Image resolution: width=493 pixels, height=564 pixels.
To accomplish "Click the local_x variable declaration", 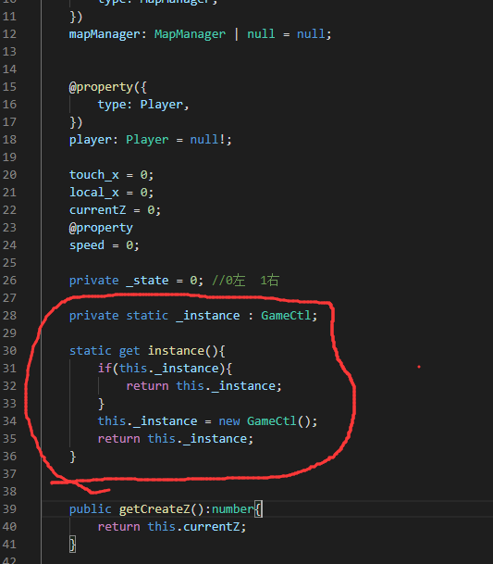I will click(x=93, y=193).
